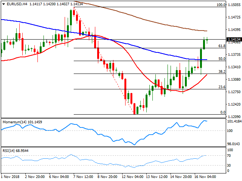Click the last candlestick on the chart

pos(207,40)
